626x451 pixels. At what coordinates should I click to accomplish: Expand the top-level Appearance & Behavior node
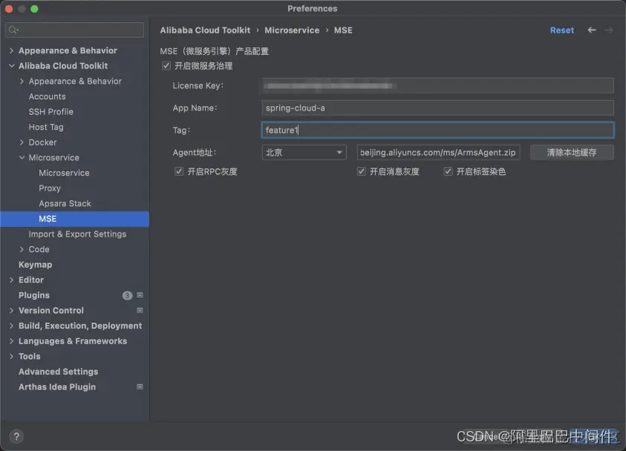click(x=12, y=50)
